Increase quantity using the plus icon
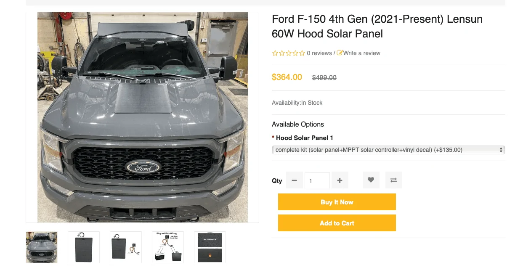This screenshot has width=515, height=270. [340, 180]
